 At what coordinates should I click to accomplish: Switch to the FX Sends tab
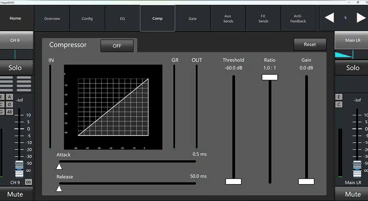263,18
